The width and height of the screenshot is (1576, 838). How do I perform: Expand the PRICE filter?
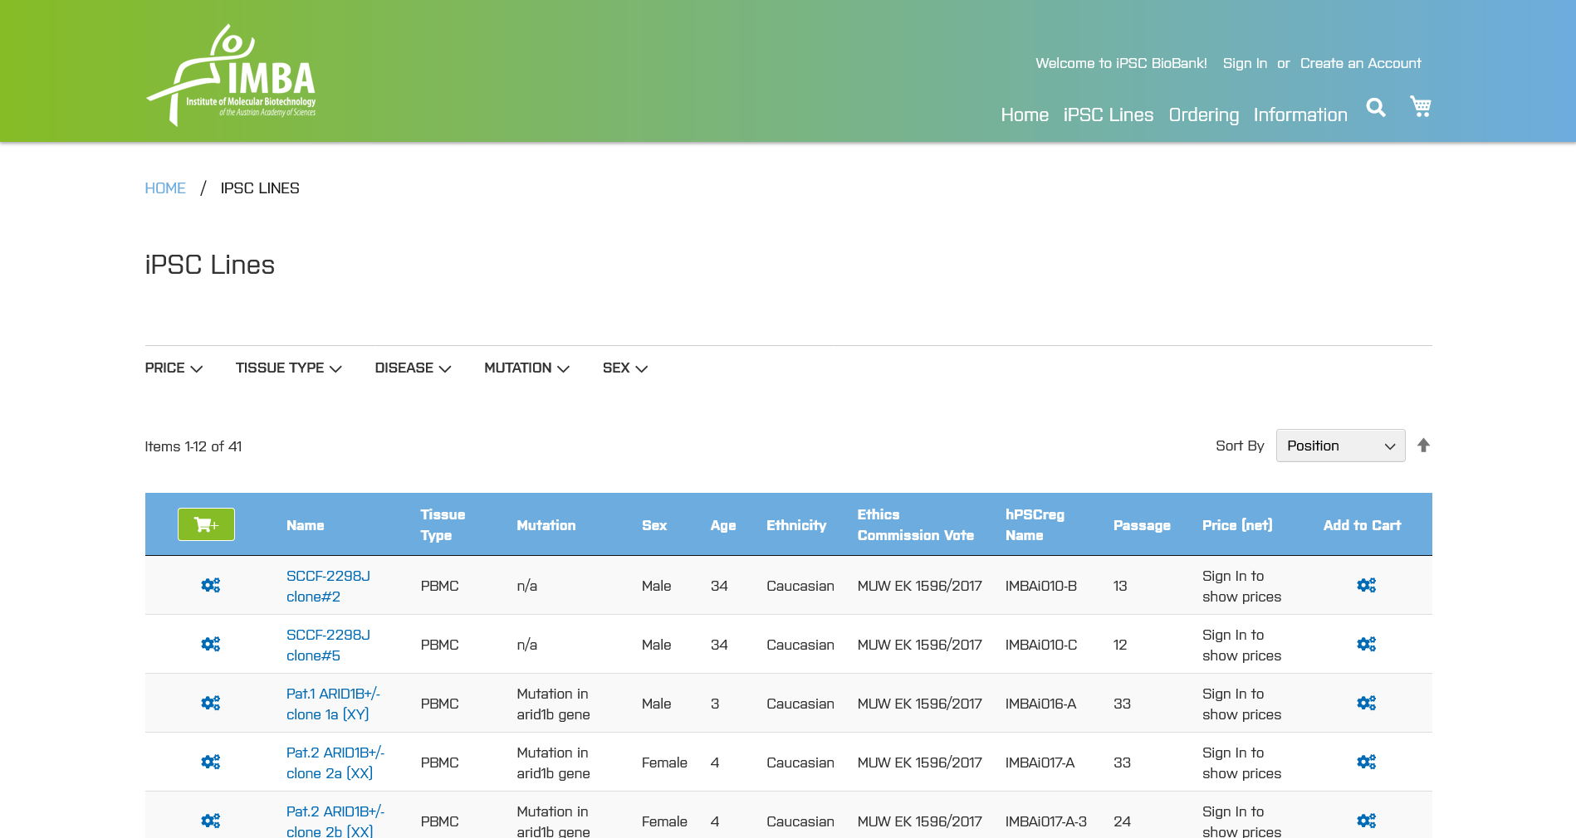174,368
